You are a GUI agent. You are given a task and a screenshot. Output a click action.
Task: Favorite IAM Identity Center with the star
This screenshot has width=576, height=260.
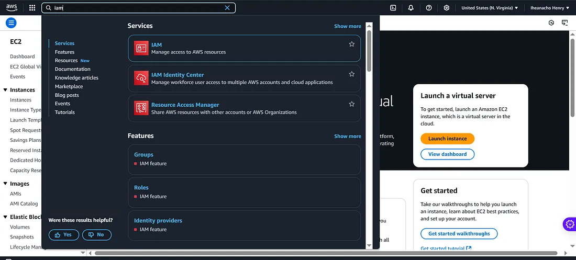point(351,74)
